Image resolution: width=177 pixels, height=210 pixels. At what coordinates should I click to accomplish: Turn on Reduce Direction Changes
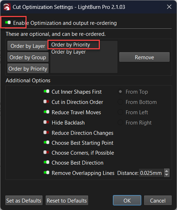[46, 132]
